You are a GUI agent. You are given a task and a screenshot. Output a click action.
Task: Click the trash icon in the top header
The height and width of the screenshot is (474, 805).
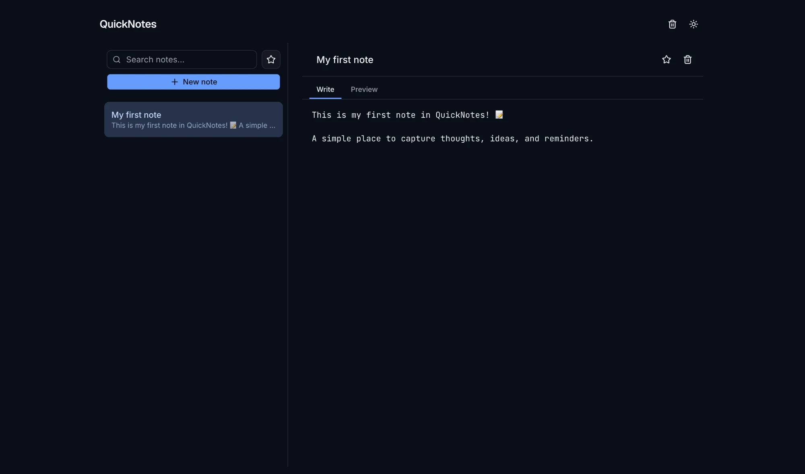pyautogui.click(x=672, y=24)
